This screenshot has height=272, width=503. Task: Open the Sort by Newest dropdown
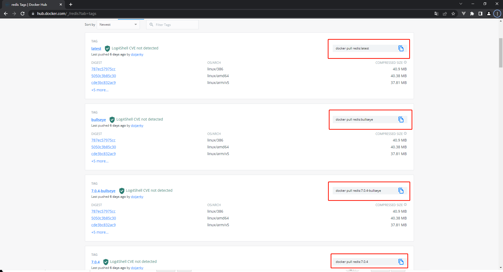118,25
